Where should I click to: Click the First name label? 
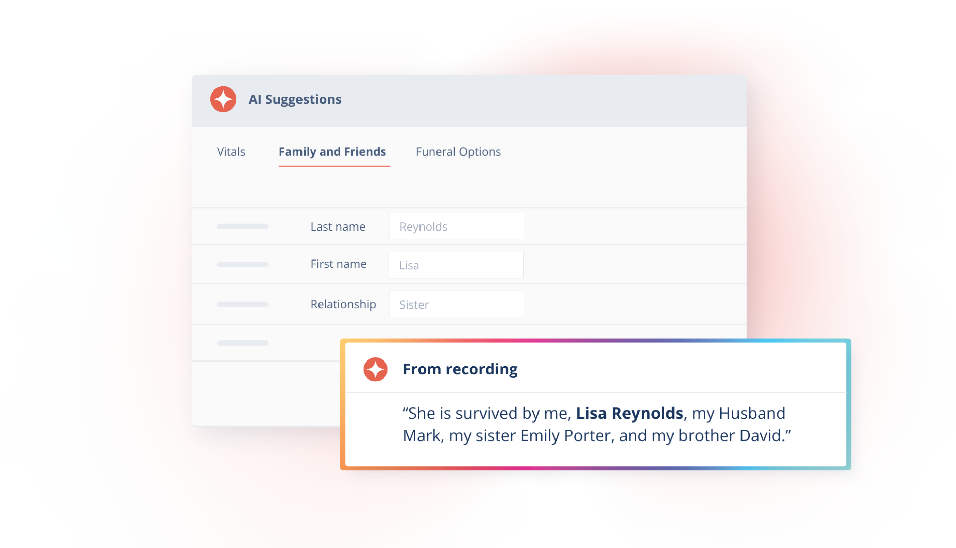click(x=338, y=264)
